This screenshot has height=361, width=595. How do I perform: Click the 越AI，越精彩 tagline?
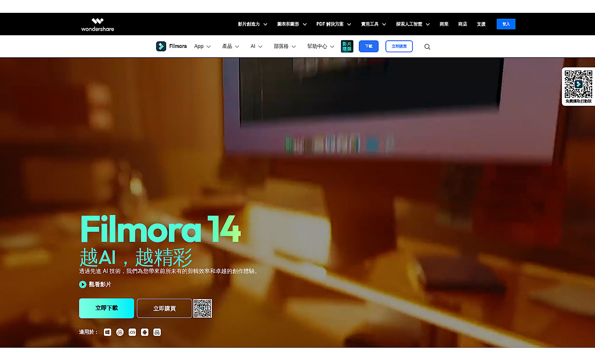136,257
